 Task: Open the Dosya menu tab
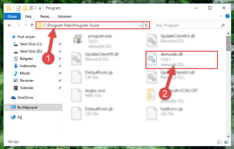(x=12, y=16)
